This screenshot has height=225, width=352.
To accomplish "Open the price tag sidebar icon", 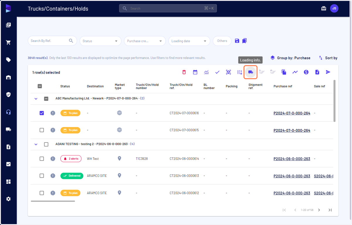I will (9, 60).
